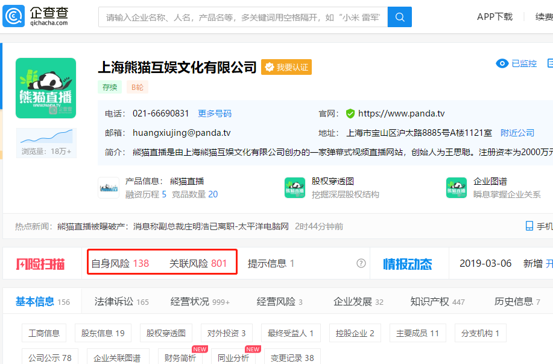Switch to the 企业发展 tab
Screen dimensions: 553x364
click(x=358, y=301)
